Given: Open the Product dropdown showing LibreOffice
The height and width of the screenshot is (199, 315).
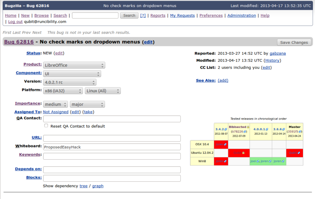Looking at the screenshot, I should tap(74, 65).
